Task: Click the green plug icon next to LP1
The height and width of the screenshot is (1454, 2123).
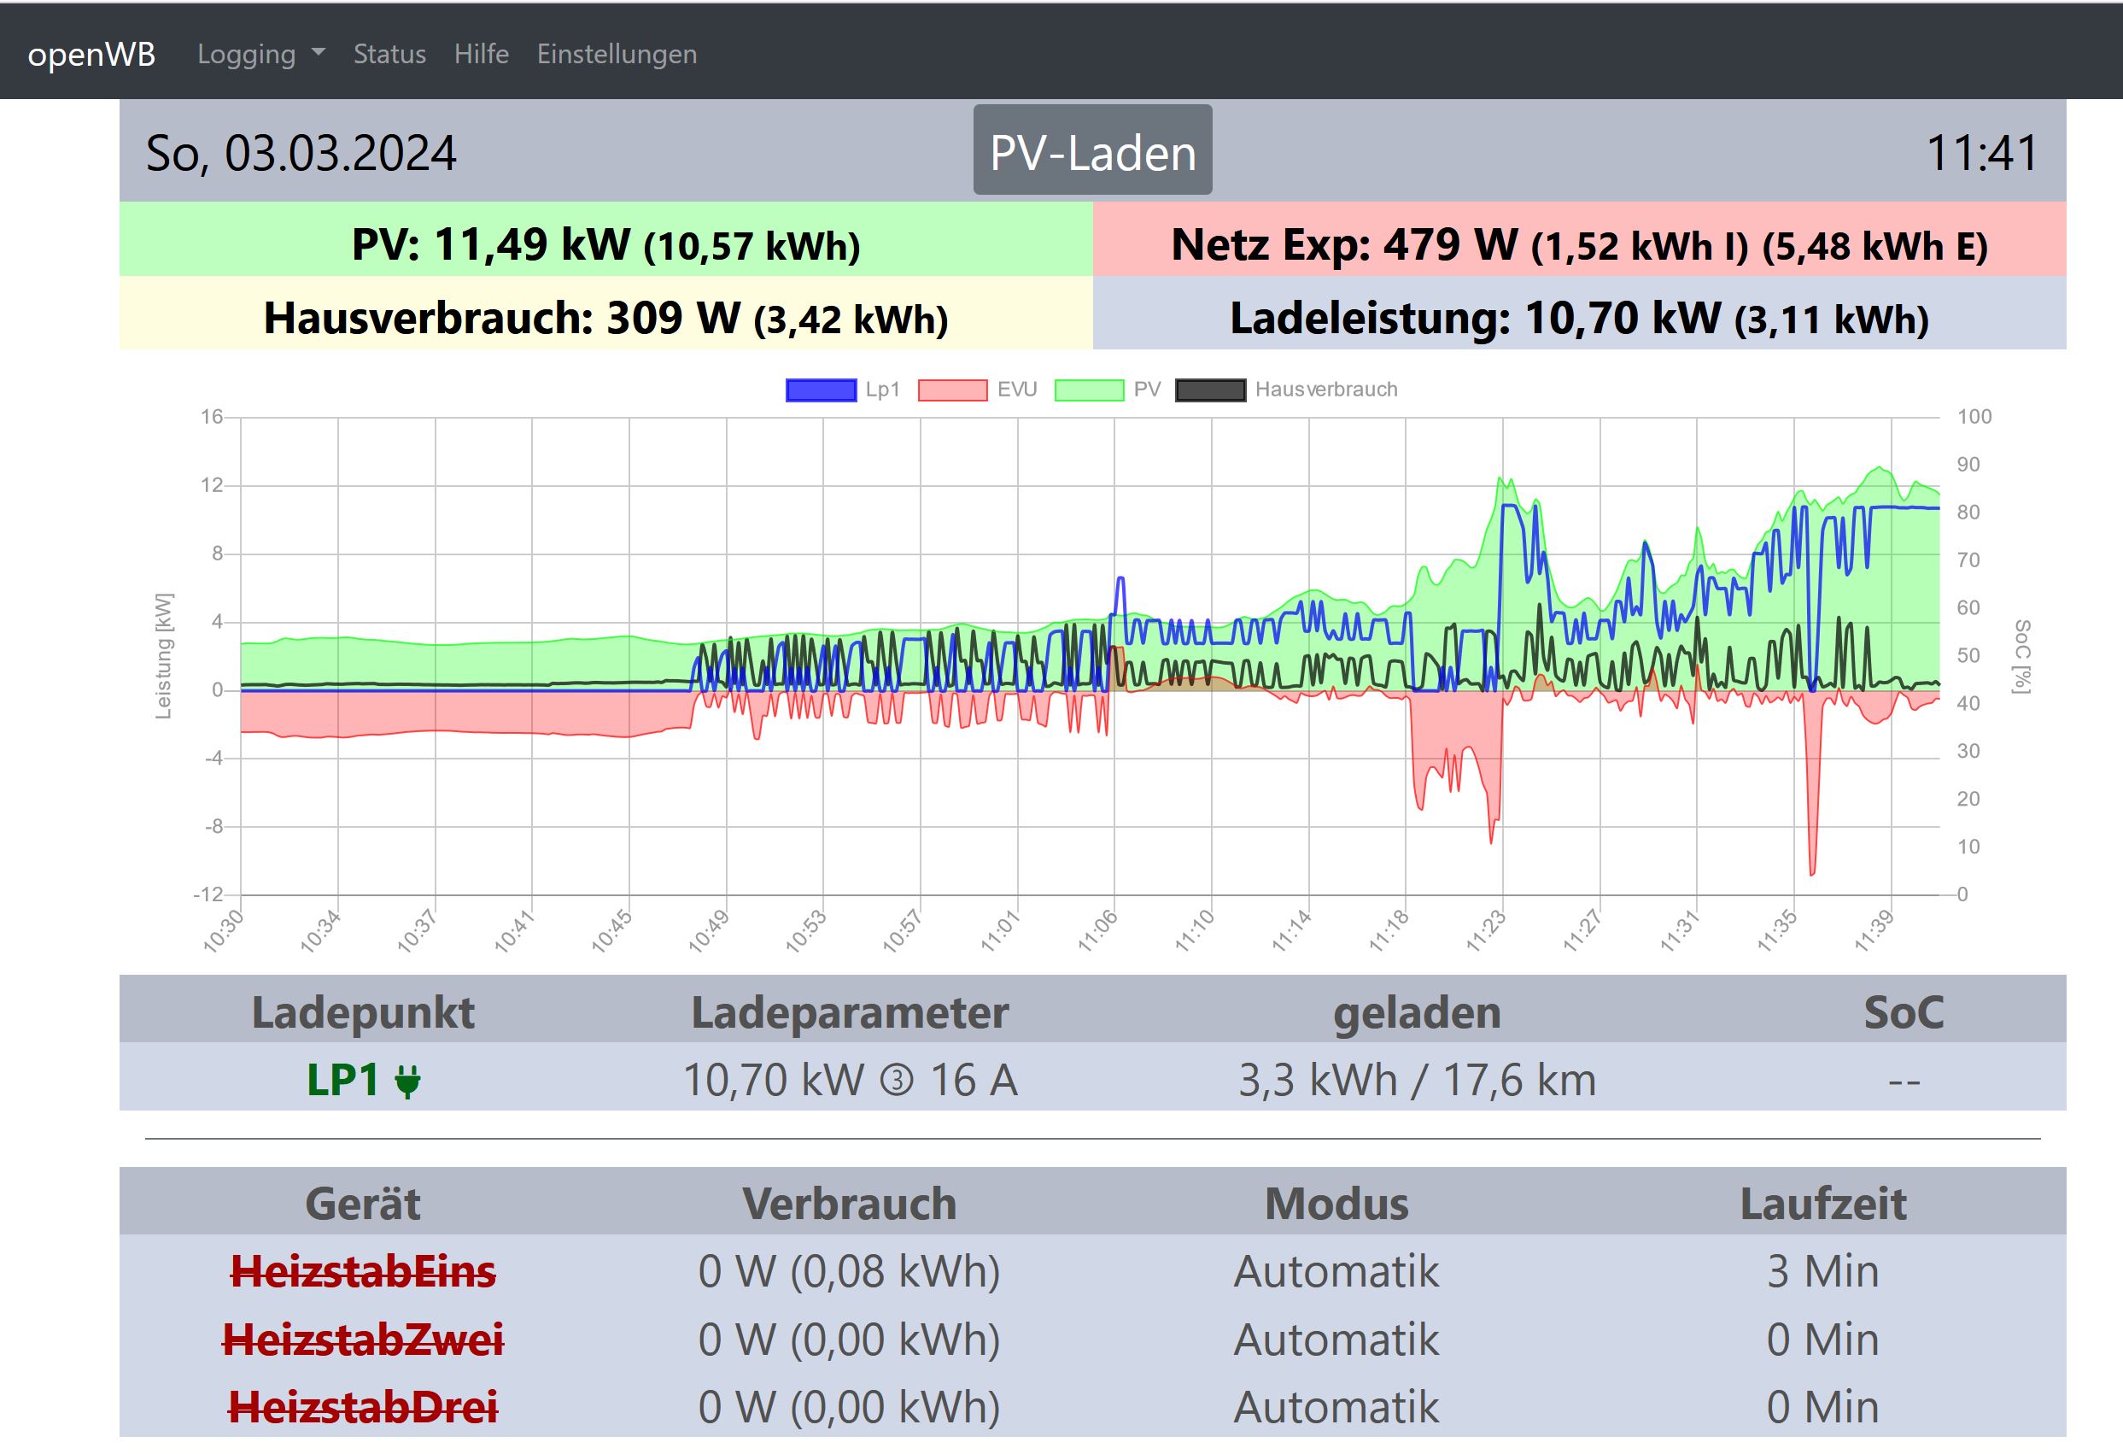Action: 407,1082
